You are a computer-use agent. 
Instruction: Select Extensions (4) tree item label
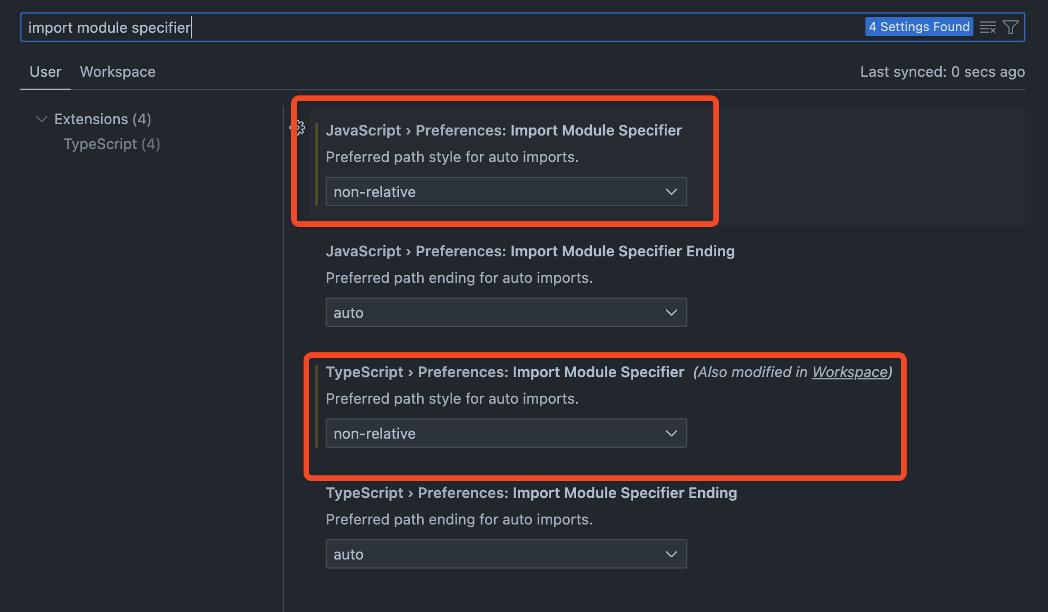point(102,119)
